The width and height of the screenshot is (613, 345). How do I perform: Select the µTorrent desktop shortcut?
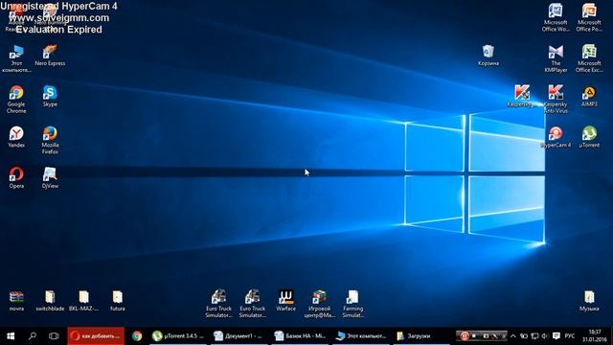(x=589, y=137)
